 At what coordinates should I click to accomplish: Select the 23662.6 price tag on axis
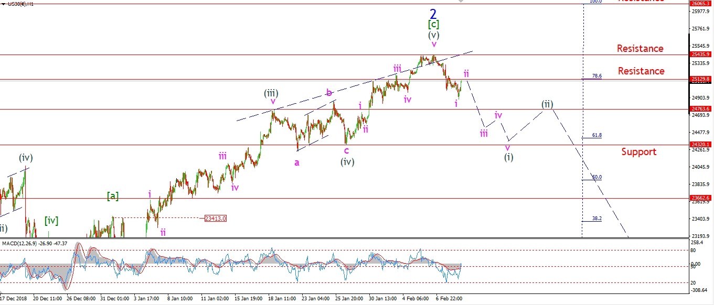701,198
